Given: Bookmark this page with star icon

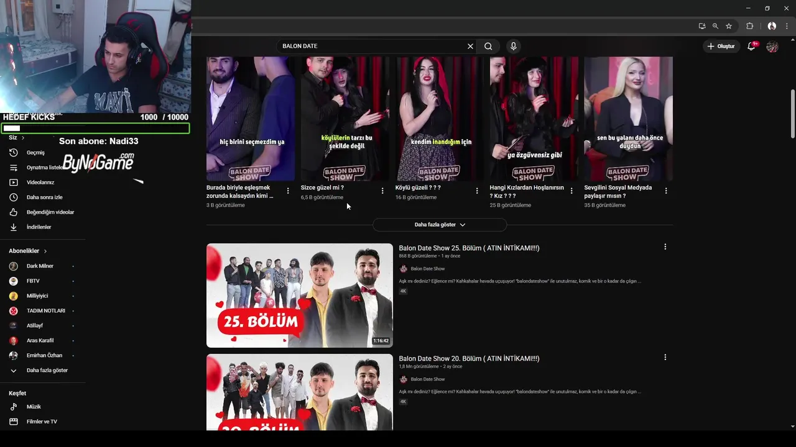Looking at the screenshot, I should tap(729, 26).
